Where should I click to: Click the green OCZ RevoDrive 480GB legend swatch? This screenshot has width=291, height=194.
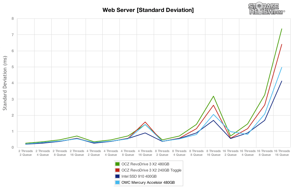click(x=117, y=164)
